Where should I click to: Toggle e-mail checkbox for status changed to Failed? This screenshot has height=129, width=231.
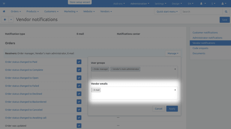click(x=79, y=86)
